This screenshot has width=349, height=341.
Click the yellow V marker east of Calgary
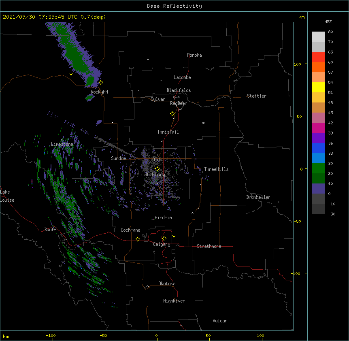tap(174, 237)
